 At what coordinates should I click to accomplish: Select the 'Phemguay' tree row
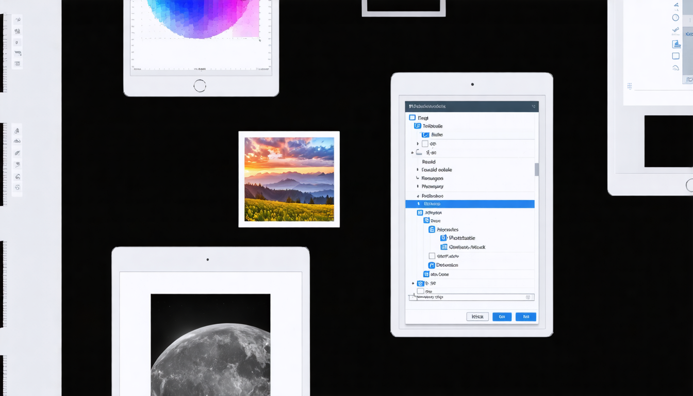[432, 187]
